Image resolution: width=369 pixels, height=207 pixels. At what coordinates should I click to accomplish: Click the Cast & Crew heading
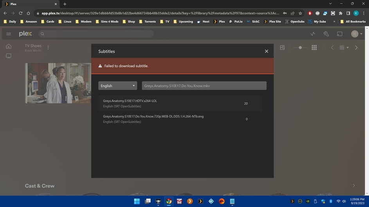(40, 186)
